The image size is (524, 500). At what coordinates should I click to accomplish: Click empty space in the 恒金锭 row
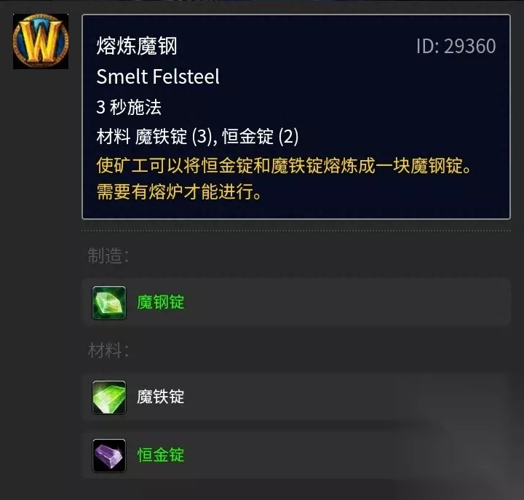pyautogui.click(x=348, y=455)
